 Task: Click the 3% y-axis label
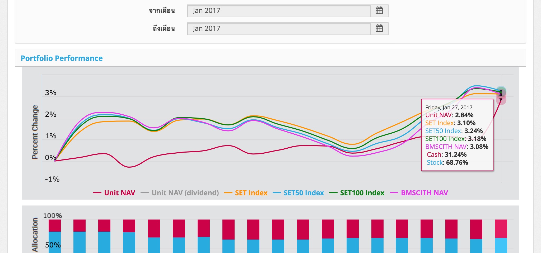pyautogui.click(x=51, y=93)
